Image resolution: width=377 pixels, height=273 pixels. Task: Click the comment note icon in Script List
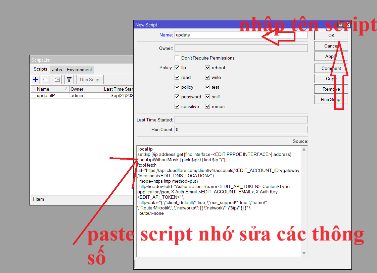57,80
